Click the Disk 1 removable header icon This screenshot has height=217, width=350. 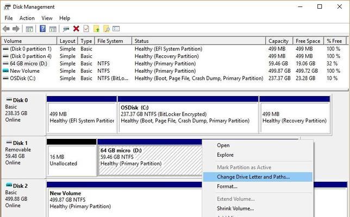tap(9, 142)
